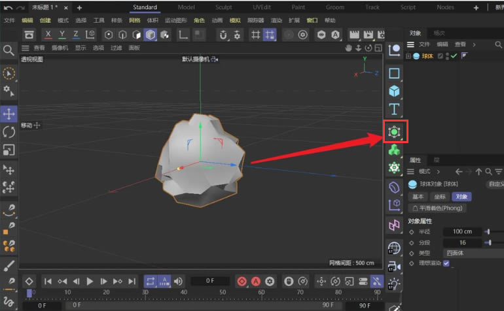Expand object manager menu chevron after 查看
The height and width of the screenshot is (311, 504).
tap(474, 44)
